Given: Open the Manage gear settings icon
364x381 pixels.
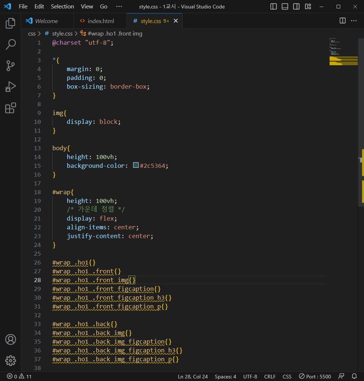Looking at the screenshot, I should pyautogui.click(x=11, y=360).
